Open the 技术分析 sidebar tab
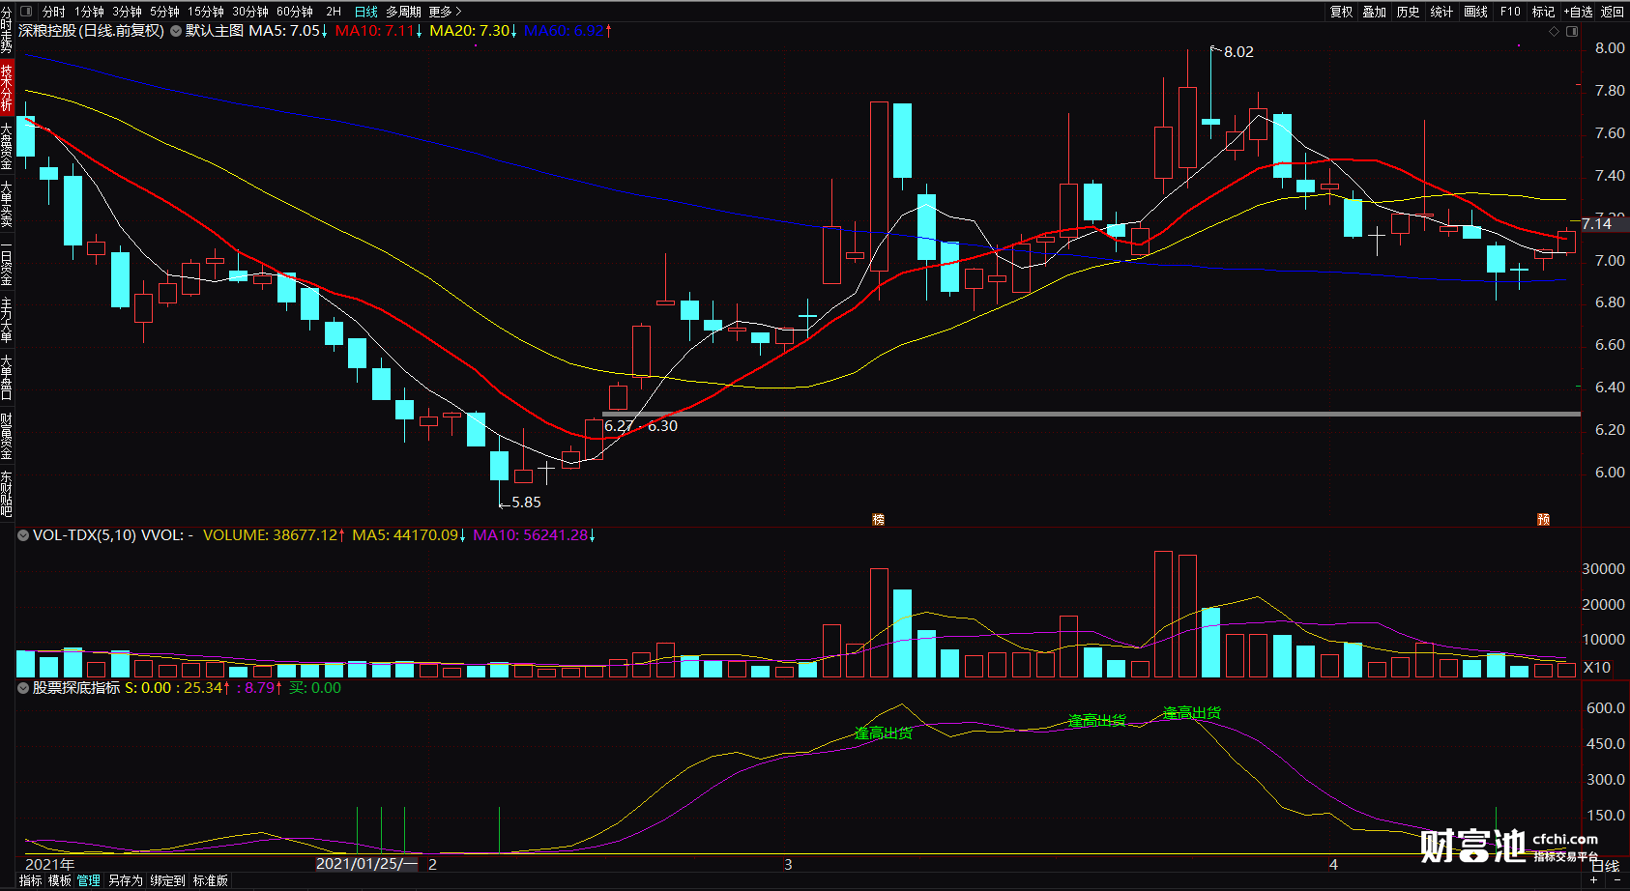This screenshot has width=1630, height=891. pos(7,87)
